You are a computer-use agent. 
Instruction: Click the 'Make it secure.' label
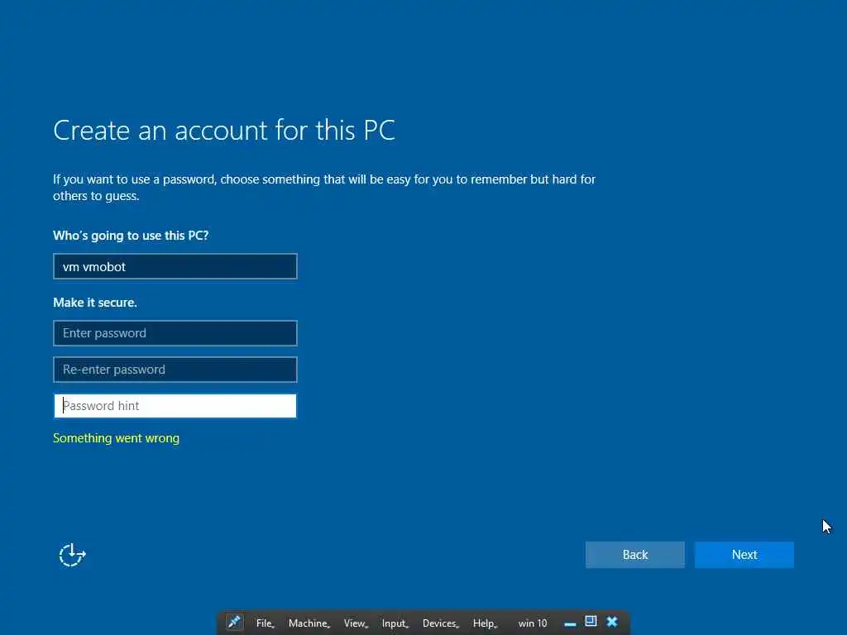(x=95, y=303)
